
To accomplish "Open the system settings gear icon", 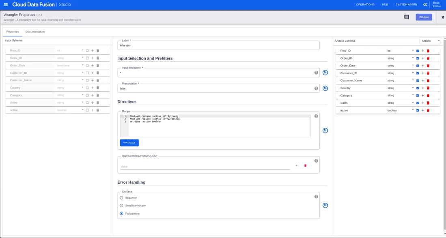I will pyautogui.click(x=425, y=4).
